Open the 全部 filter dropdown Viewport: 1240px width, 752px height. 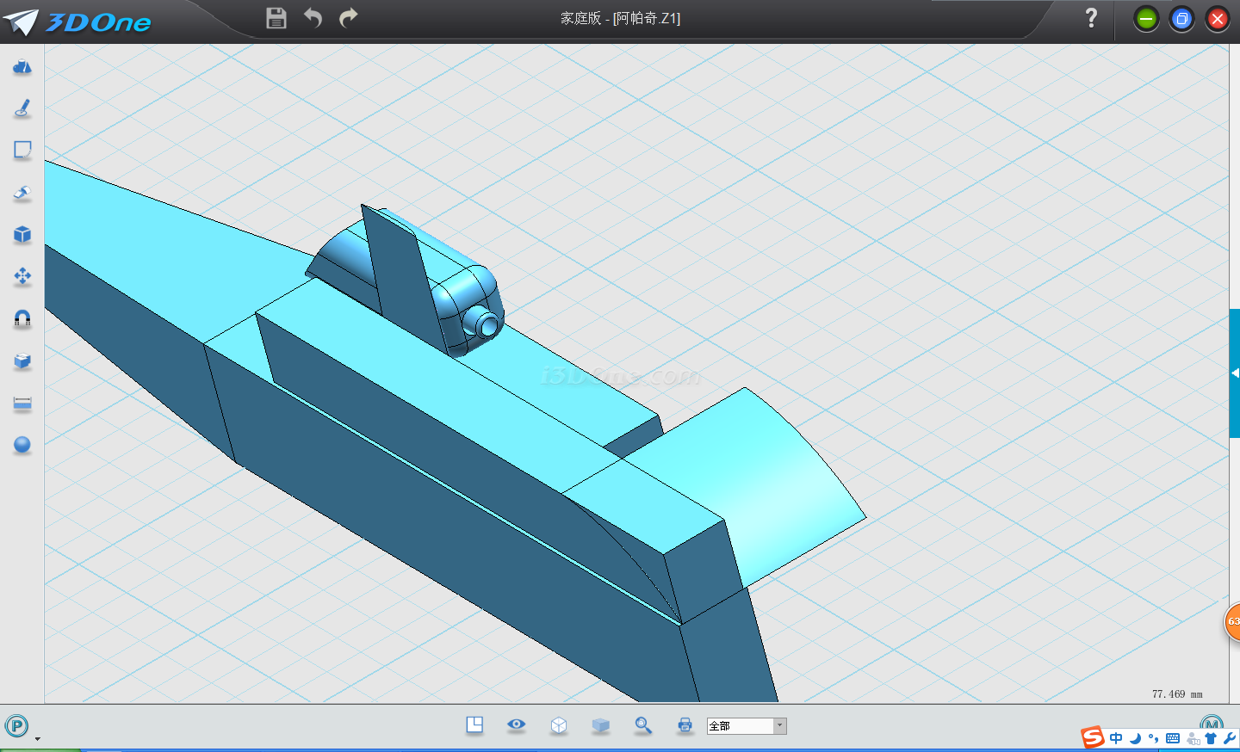coord(779,726)
